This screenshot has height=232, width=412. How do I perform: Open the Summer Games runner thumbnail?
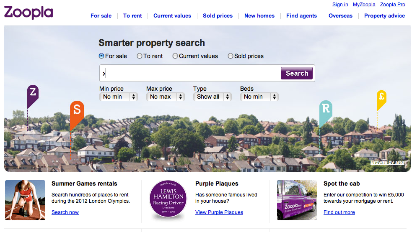[x=25, y=200]
